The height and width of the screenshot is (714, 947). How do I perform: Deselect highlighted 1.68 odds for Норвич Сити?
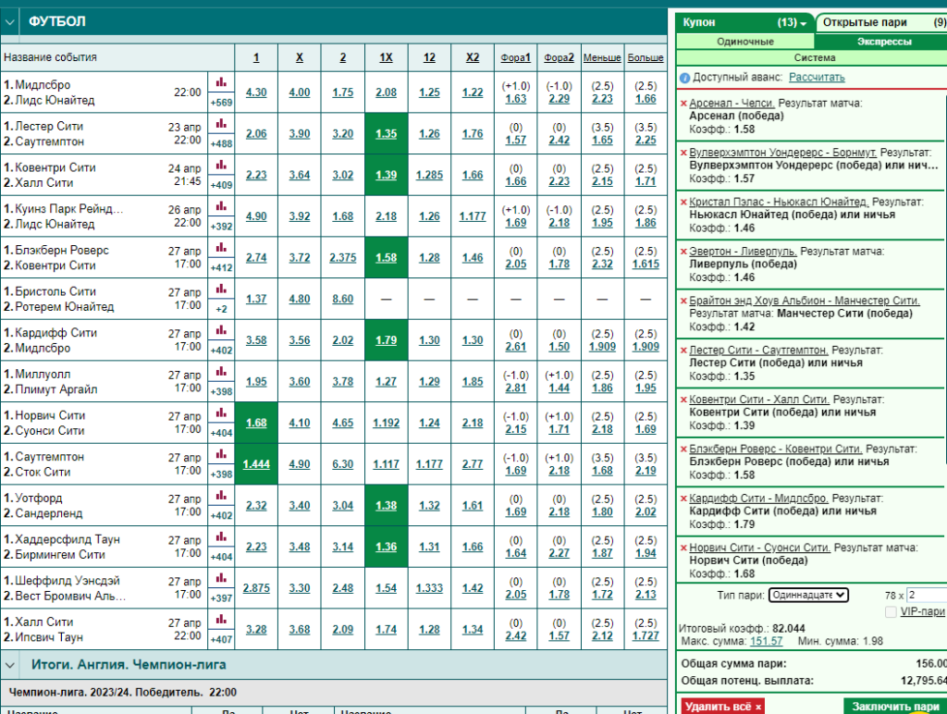click(256, 423)
